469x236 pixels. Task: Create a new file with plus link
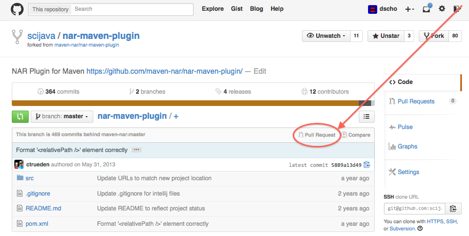(x=176, y=117)
